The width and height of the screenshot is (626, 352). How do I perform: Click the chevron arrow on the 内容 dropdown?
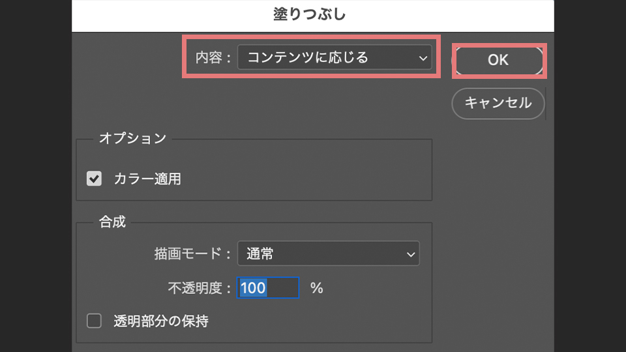coord(423,58)
